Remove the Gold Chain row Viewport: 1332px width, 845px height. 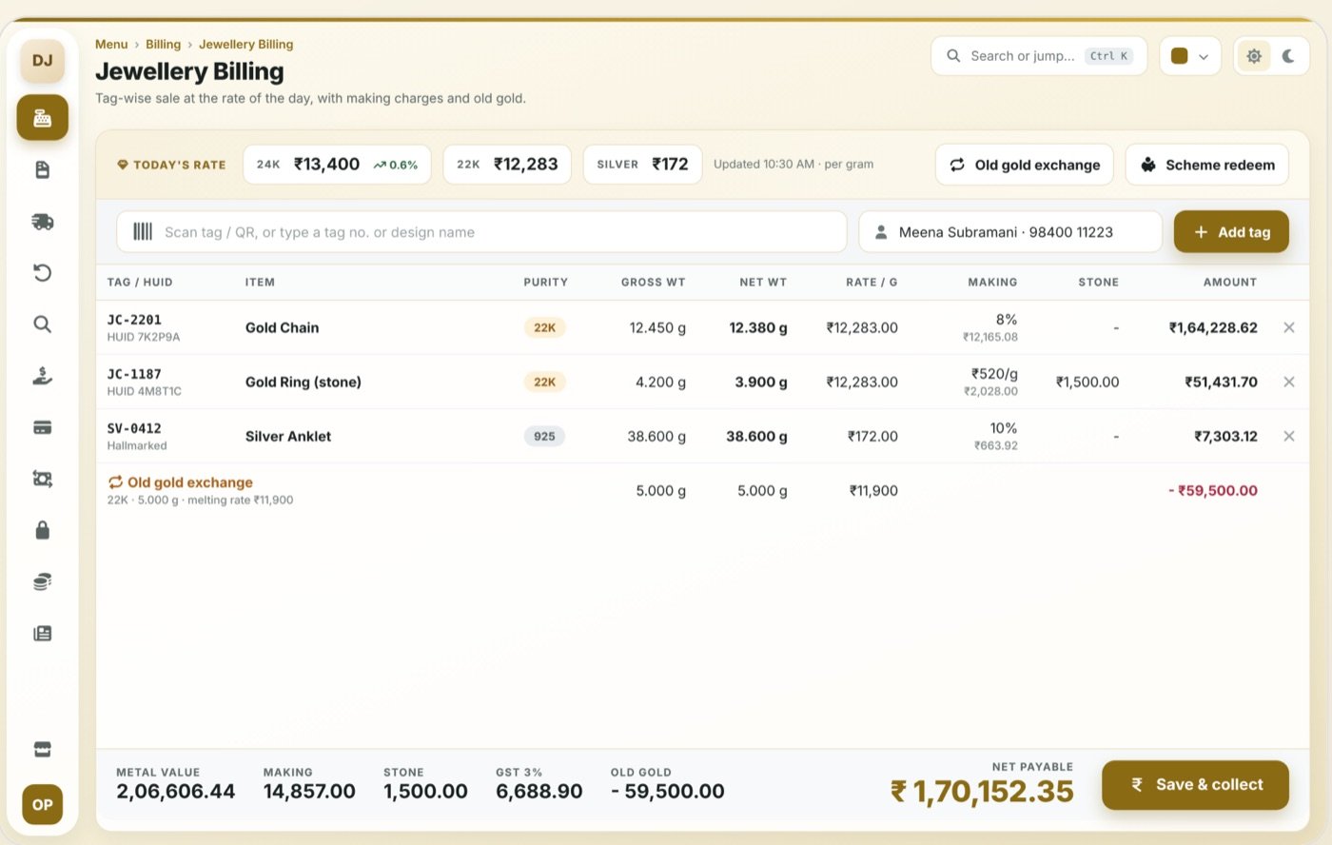[x=1289, y=327]
